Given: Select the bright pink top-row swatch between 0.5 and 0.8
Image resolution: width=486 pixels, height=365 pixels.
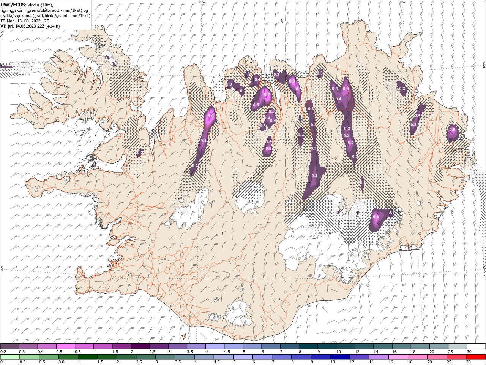Looking at the screenshot, I should click(x=65, y=346).
